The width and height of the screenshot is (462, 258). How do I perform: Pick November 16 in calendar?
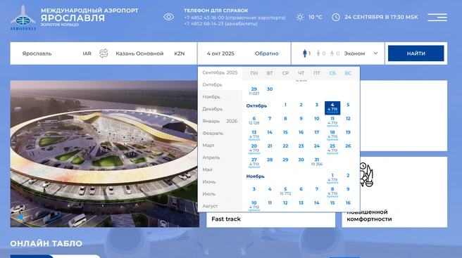point(348,203)
